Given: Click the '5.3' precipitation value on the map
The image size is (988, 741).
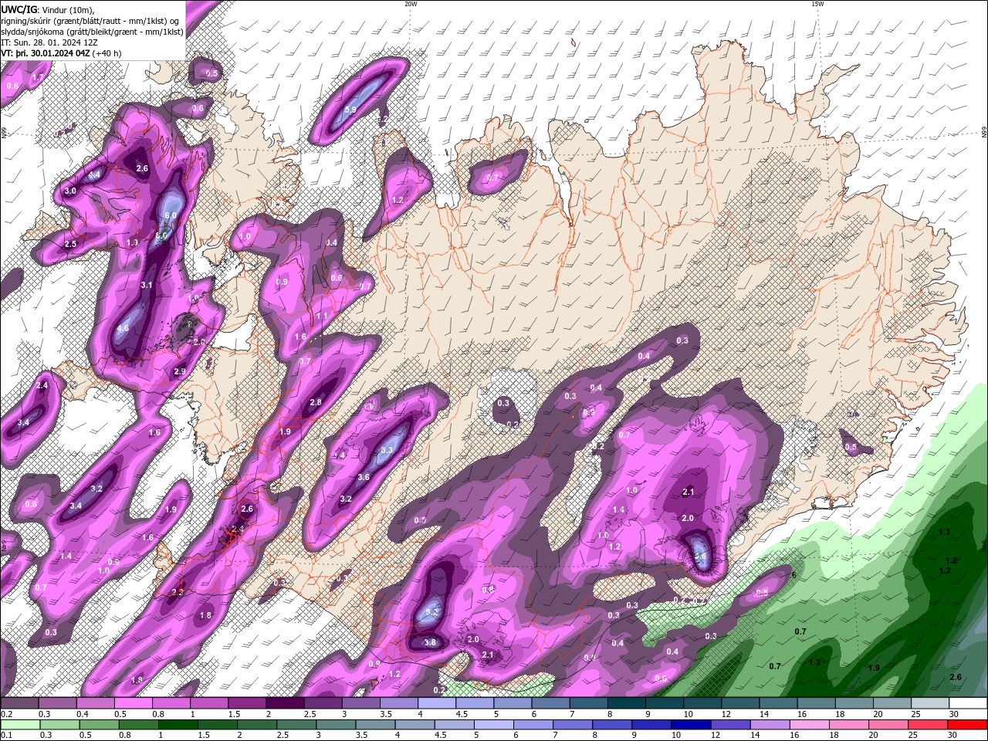Looking at the screenshot, I should click(x=432, y=613).
